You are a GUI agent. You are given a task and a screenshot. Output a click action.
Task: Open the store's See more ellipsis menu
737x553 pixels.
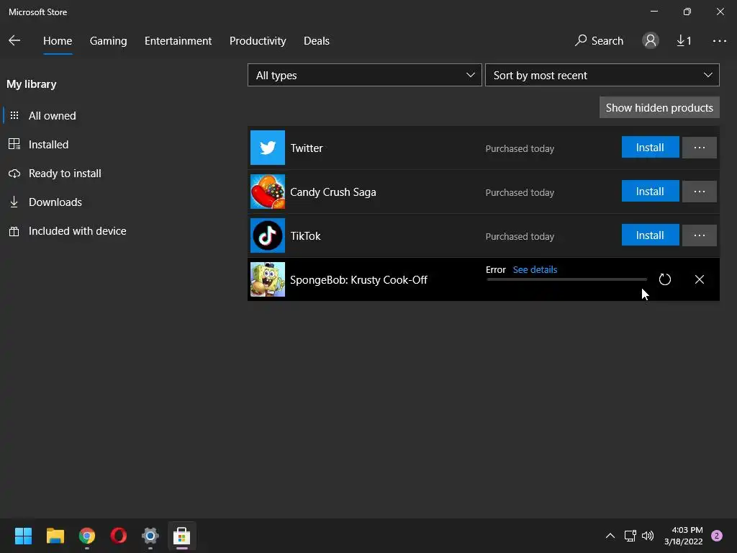(719, 41)
